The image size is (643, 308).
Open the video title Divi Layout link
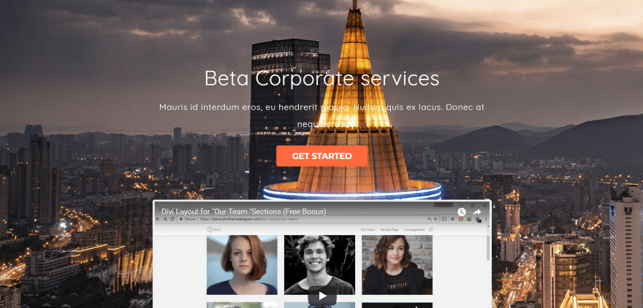[x=243, y=212]
